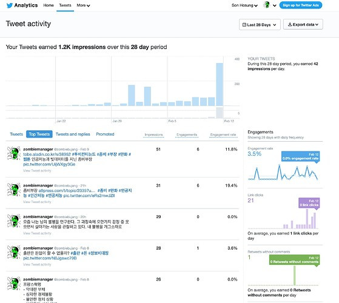Expand the avatar dropdown chevron
Viewport: 339px width, 303px height.
[x=274, y=5]
